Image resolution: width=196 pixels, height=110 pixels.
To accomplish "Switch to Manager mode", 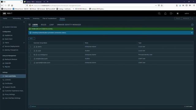I will point(186,18).
